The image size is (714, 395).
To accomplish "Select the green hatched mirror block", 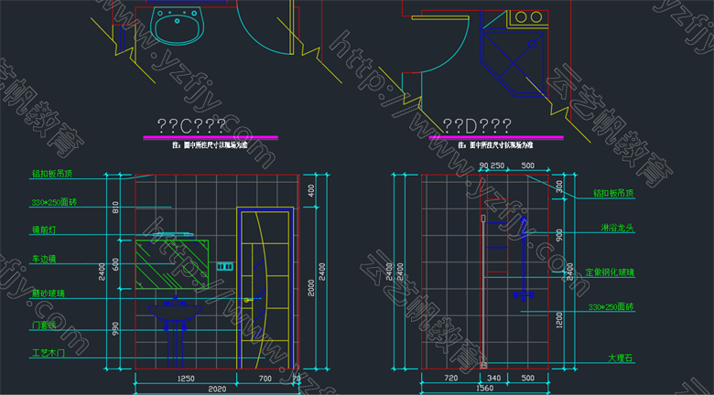I will tap(172, 264).
